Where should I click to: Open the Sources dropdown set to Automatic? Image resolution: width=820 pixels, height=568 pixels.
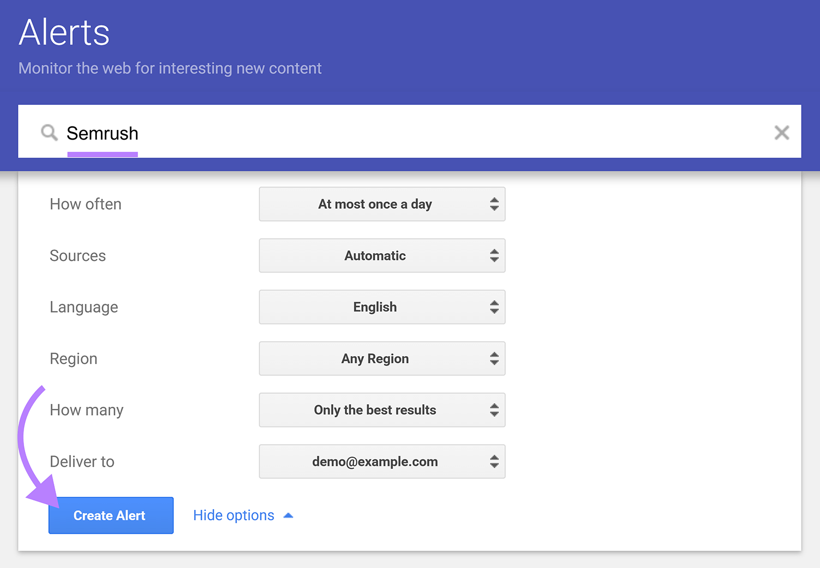pos(382,256)
